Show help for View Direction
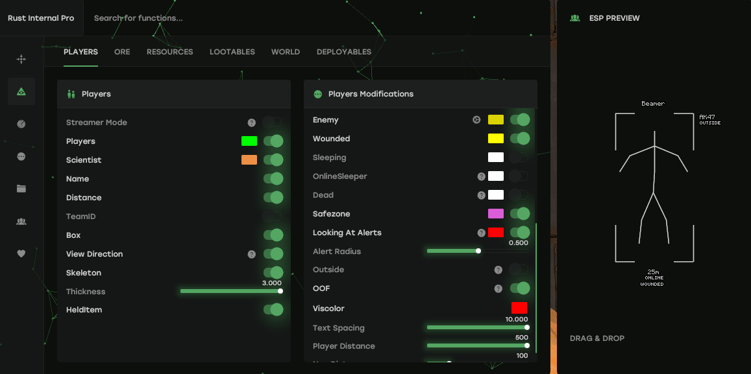751x374 pixels. tap(251, 254)
